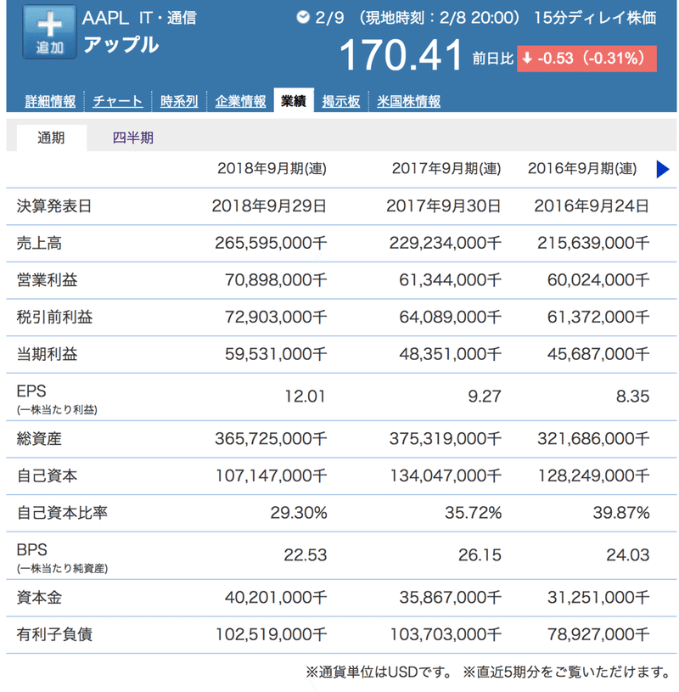Show next periods with blue arrow
The image size is (679, 692).
pyautogui.click(x=662, y=169)
